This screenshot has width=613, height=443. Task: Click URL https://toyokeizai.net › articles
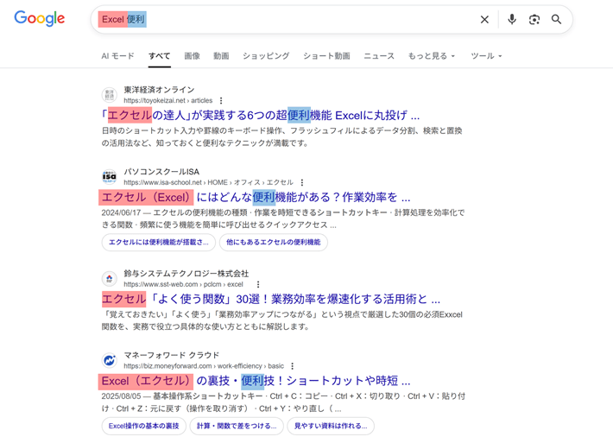pos(168,100)
